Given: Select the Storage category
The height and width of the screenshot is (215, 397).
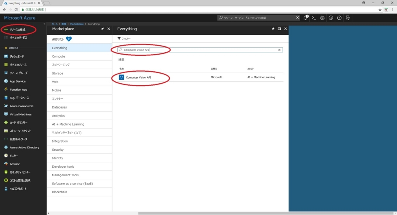Looking at the screenshot, I should click(79, 73).
